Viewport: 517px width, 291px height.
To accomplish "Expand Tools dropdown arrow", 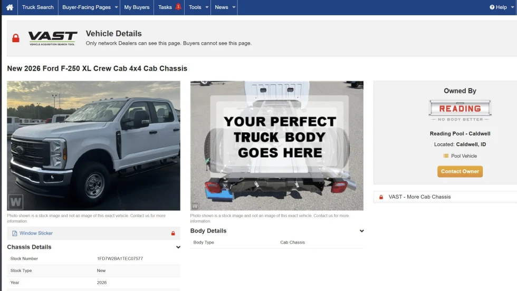I will pos(207,7).
